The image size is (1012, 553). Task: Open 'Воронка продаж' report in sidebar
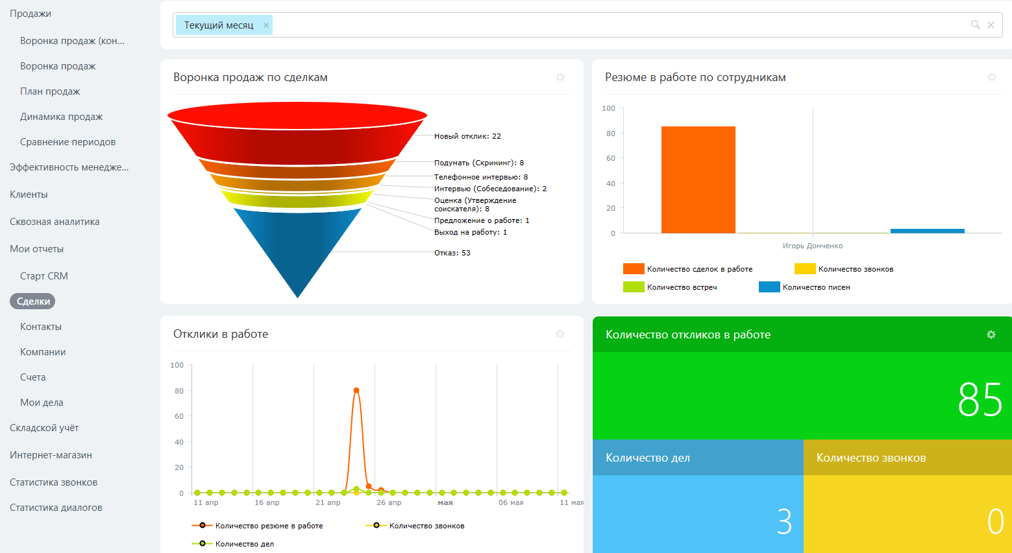[58, 66]
